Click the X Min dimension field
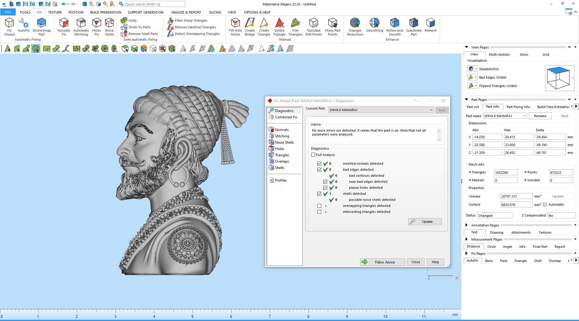This screenshot has width=579, height=321. click(x=487, y=137)
